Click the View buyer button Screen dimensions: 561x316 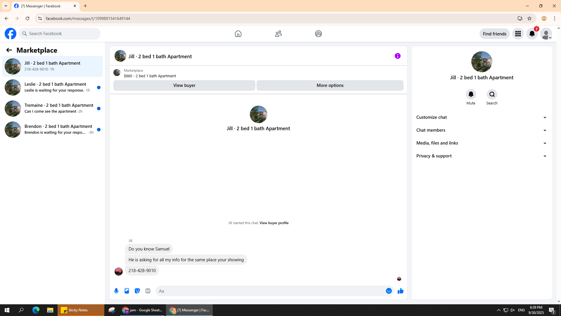tap(184, 85)
